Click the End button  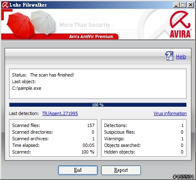[78, 170]
